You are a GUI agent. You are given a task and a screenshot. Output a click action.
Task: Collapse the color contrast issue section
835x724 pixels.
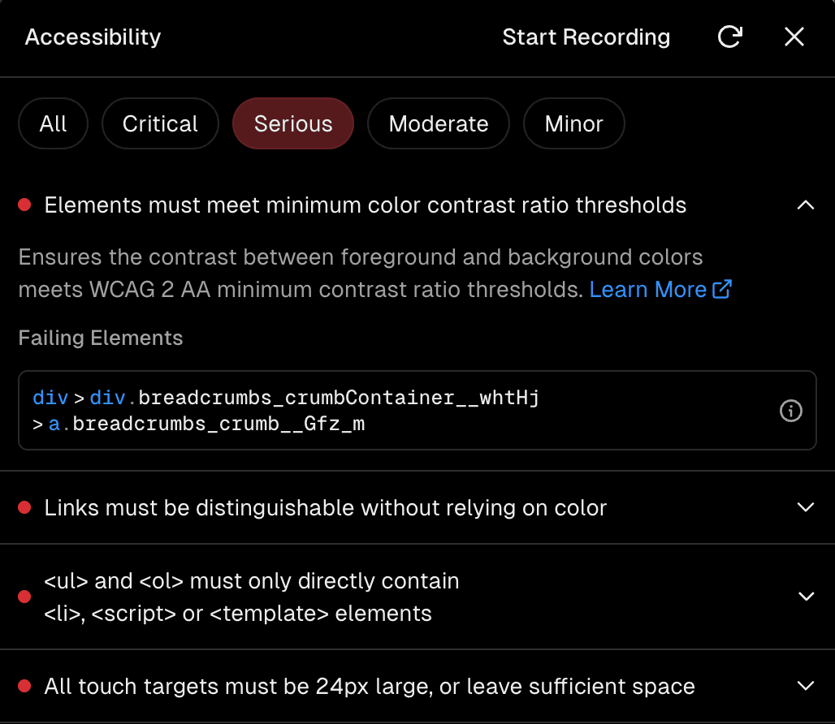(805, 205)
